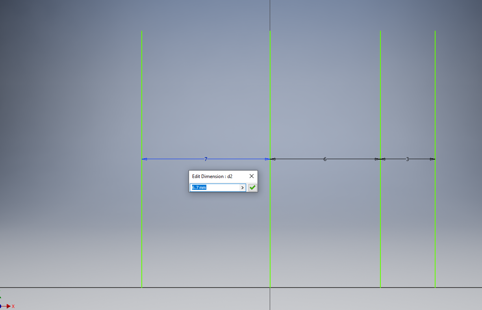482x310 pixels.
Task: Click the blue origin point of the triad
Action: click(x=1, y=306)
